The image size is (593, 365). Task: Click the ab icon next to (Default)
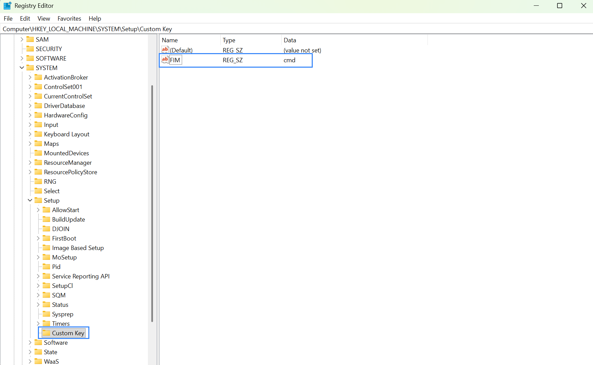tap(165, 49)
